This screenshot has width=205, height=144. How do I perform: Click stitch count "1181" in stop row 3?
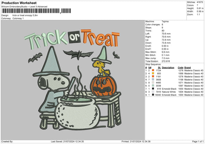159,76
